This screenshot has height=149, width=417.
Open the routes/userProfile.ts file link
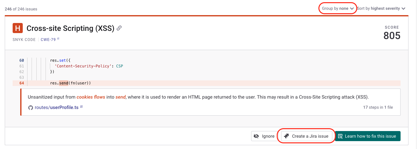click(x=57, y=107)
